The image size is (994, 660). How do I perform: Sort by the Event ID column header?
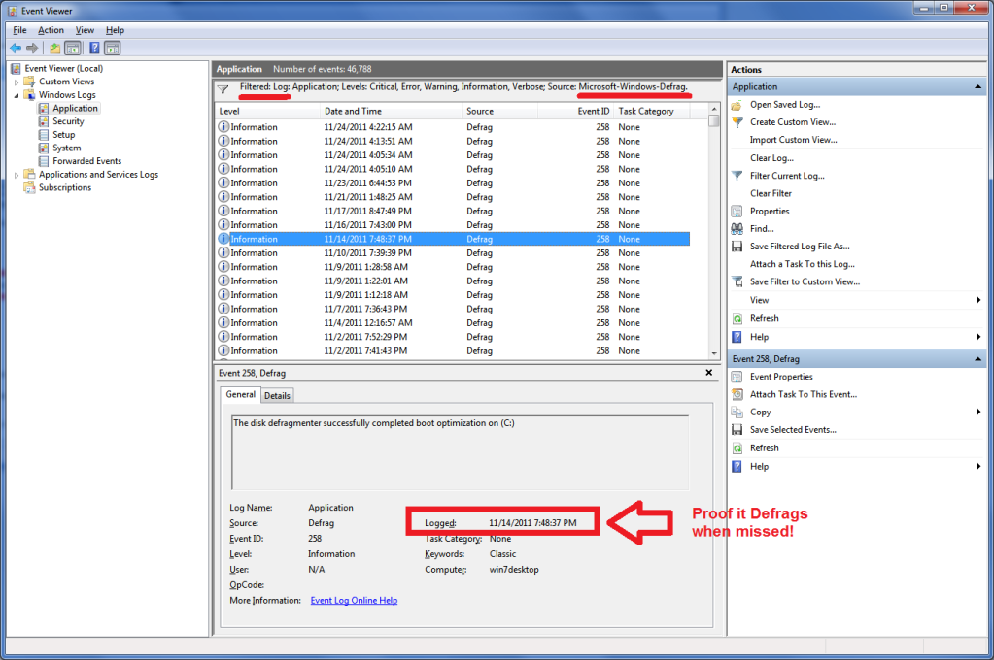575,111
